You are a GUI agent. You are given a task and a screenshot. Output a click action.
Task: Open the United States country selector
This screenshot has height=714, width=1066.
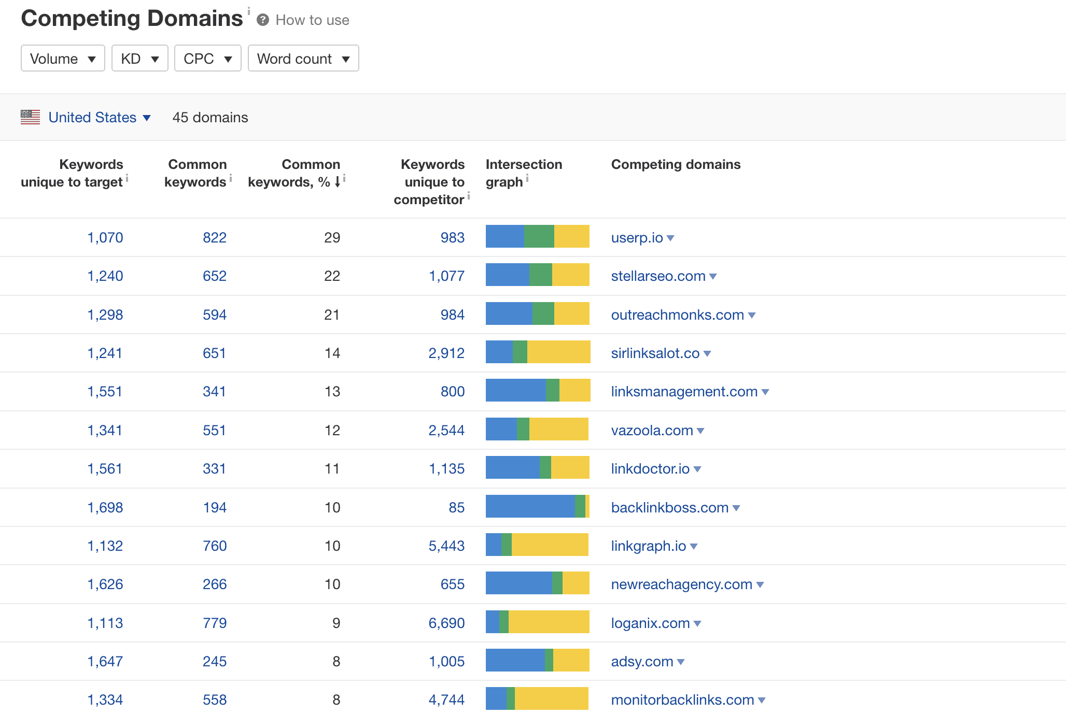[100, 118]
